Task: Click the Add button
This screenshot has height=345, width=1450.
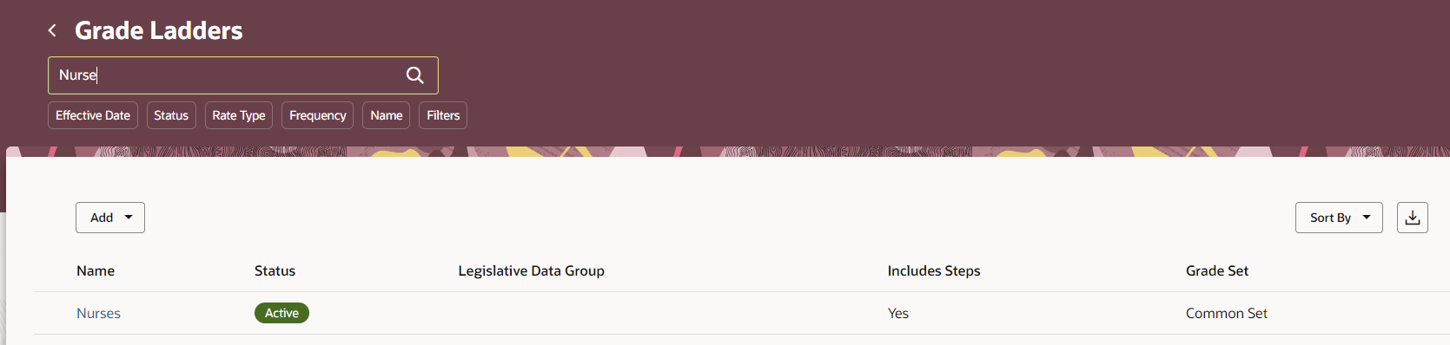Action: pyautogui.click(x=110, y=218)
